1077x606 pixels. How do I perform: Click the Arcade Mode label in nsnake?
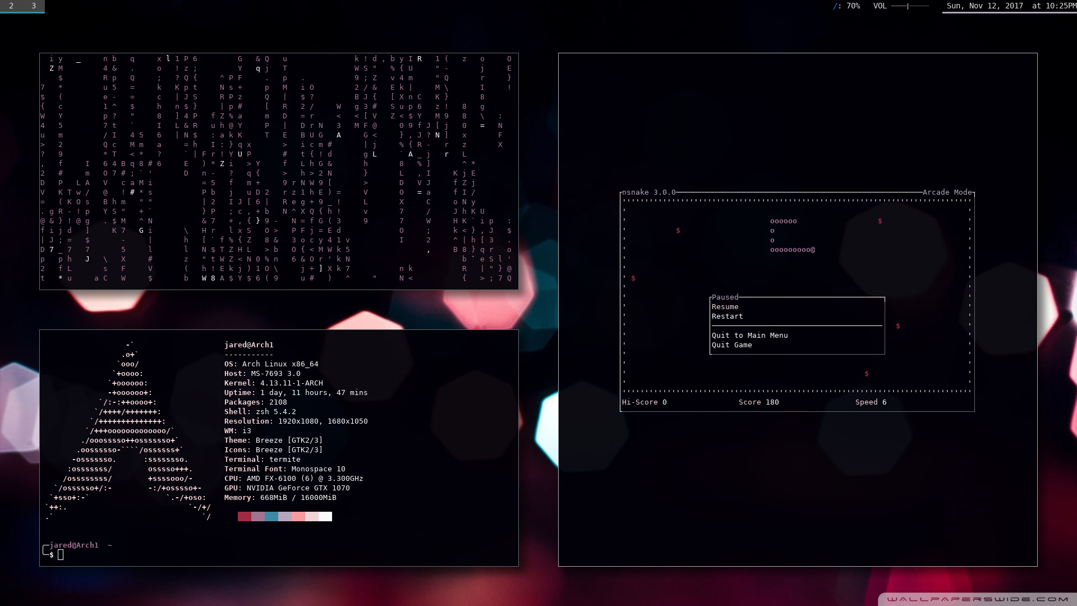(x=947, y=192)
